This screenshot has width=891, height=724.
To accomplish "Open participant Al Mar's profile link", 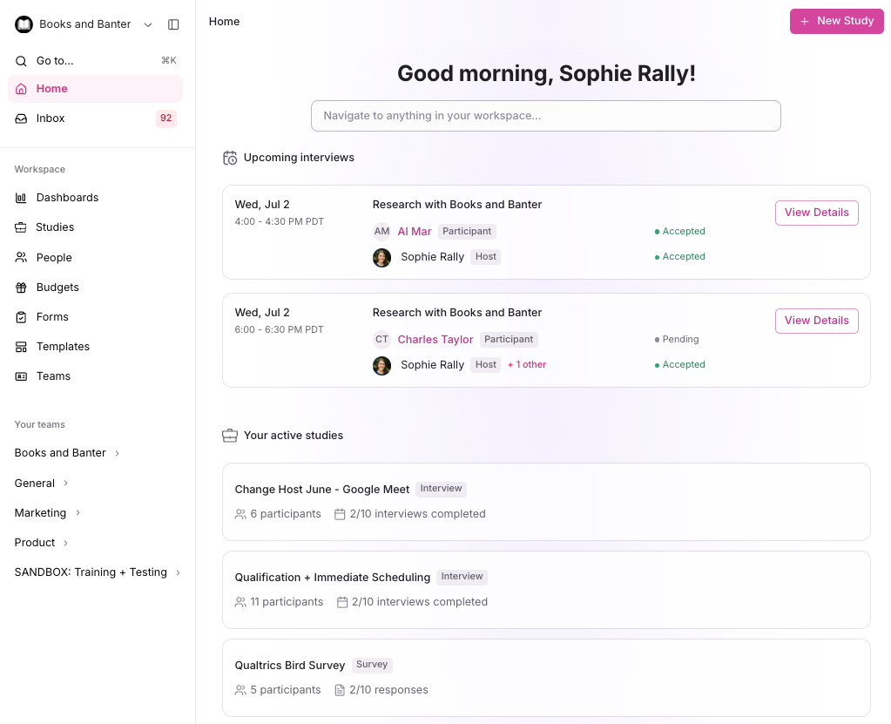I will 415,231.
